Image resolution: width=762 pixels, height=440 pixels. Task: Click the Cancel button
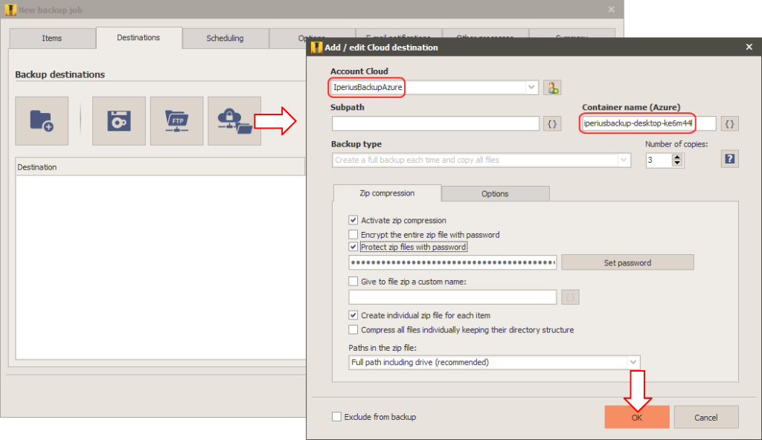tap(706, 418)
